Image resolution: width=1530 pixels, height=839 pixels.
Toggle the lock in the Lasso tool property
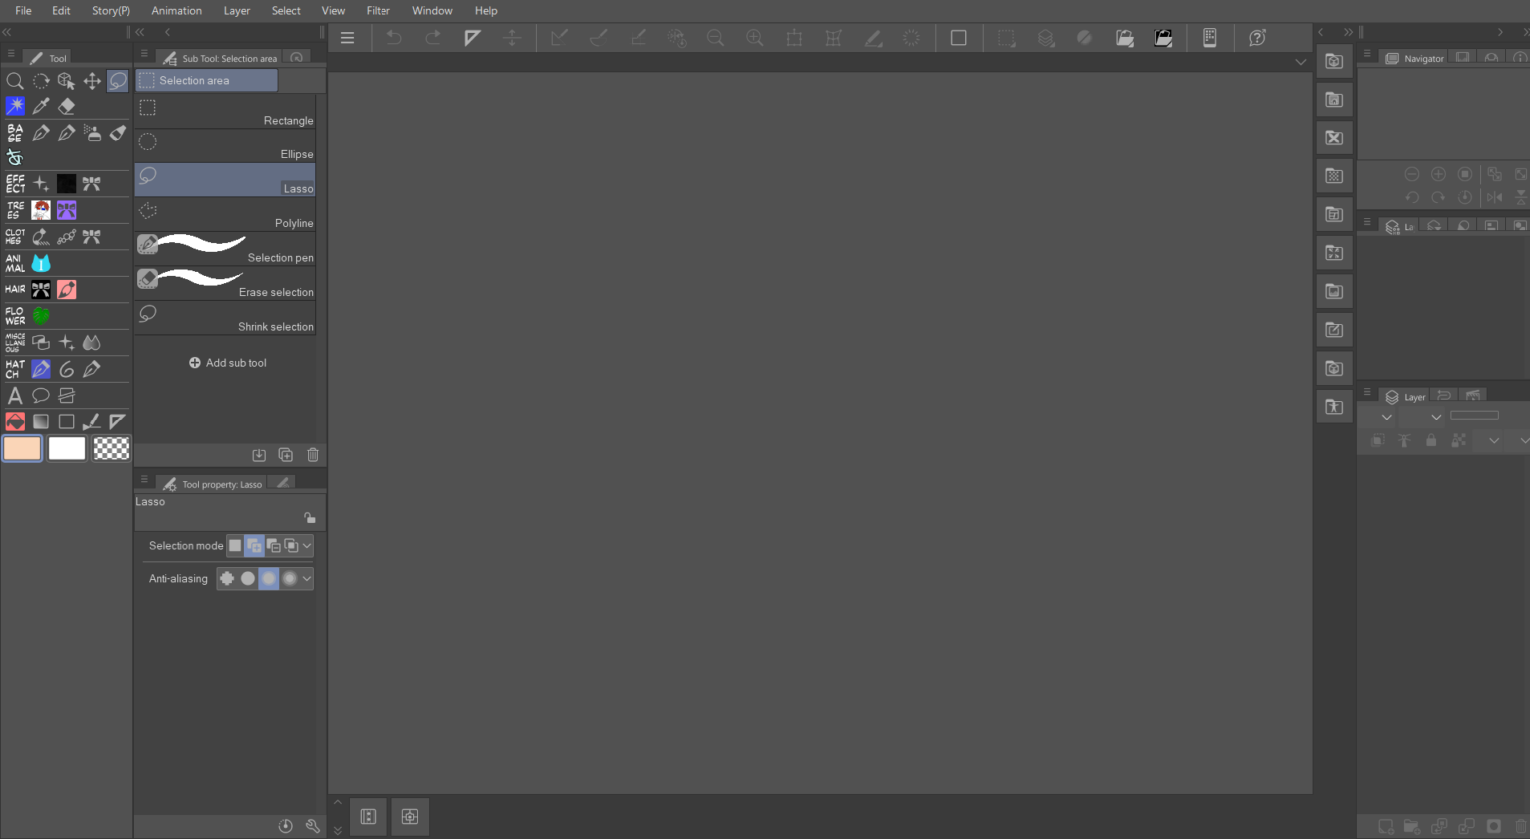(309, 515)
